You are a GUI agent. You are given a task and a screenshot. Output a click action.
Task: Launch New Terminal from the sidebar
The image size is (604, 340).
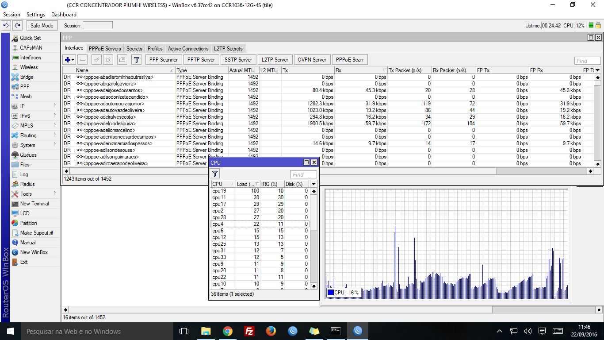pos(34,204)
